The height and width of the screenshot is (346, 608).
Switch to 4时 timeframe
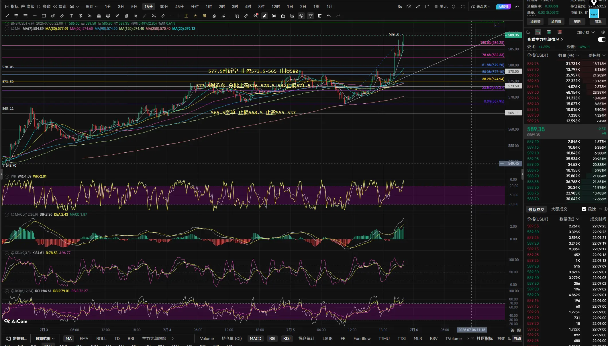pos(248,7)
